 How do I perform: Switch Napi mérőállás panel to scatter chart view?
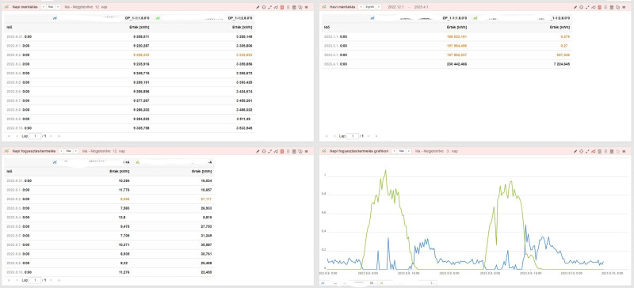point(270,7)
